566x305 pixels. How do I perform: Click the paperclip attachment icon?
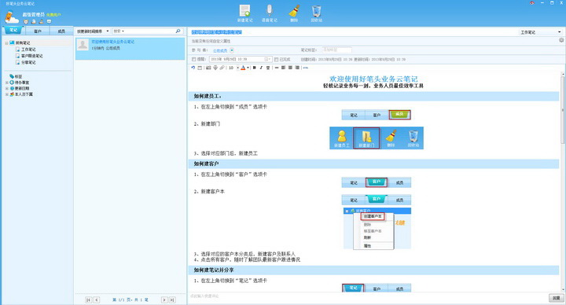click(222, 68)
